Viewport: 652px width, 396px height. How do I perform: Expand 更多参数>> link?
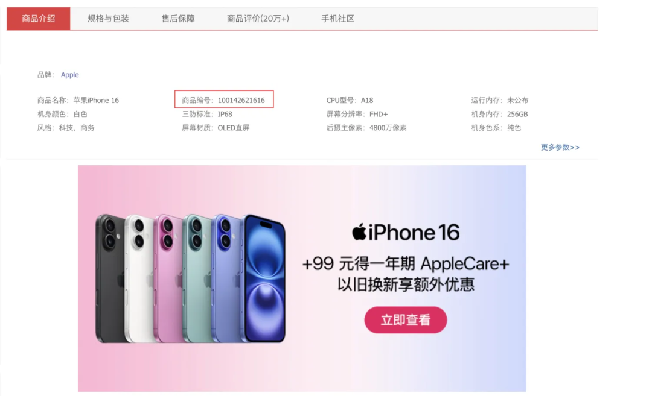[560, 147]
